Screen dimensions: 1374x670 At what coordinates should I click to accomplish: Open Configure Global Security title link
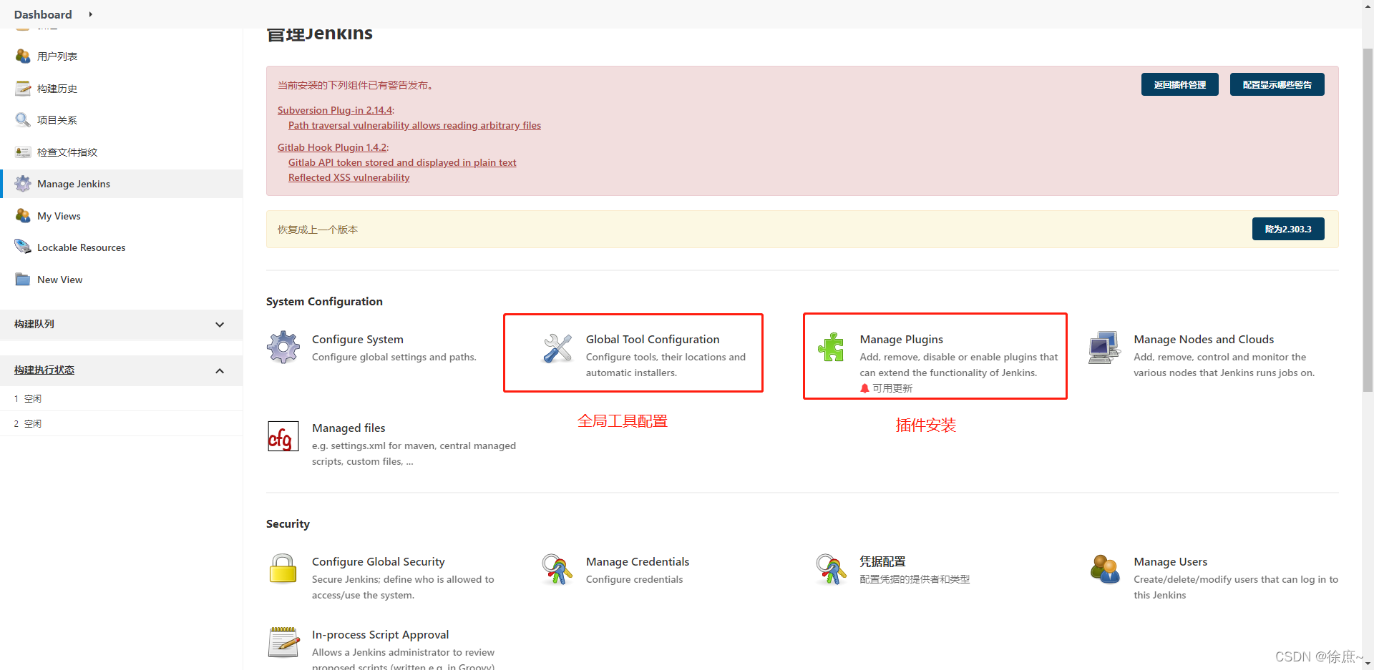[379, 561]
